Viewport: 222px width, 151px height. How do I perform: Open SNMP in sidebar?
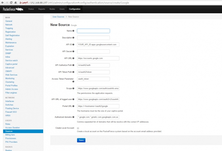pos(8,53)
